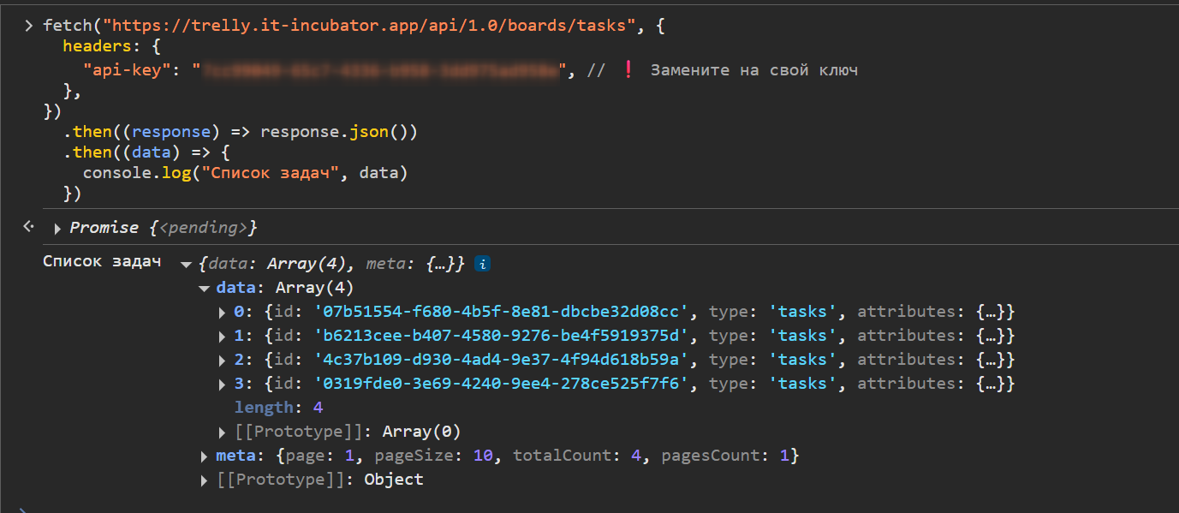Collapse the root {data: Array(4), meta} object
The width and height of the screenshot is (1179, 513).
186,265
